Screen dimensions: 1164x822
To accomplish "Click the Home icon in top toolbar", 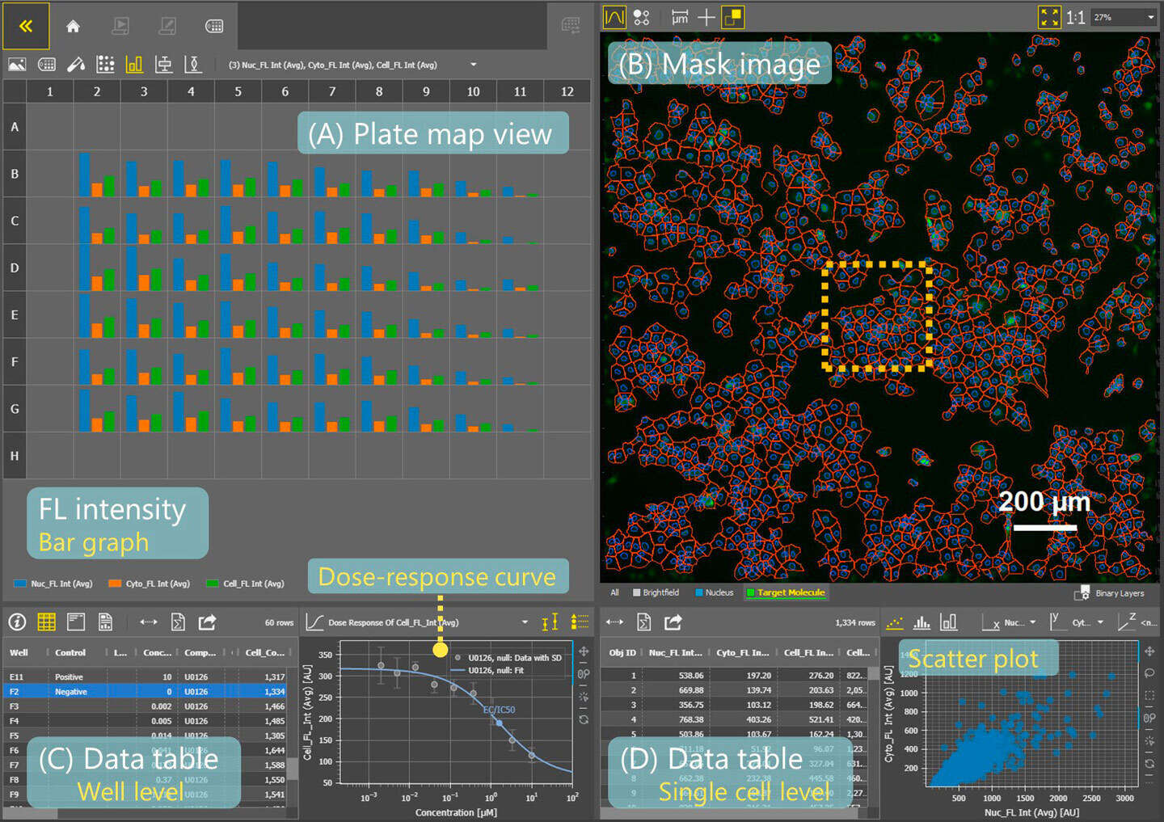I will pos(73,25).
